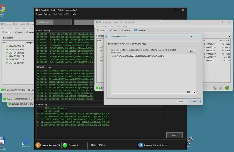This screenshot has width=234, height=152.
Task: Click the Bitcoin license icon
Action: 38,145
